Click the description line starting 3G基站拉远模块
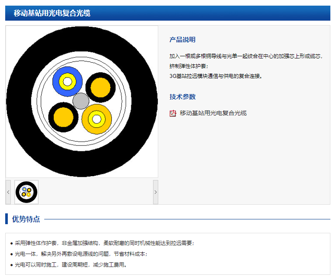The height and width of the screenshot is (280, 336). [x=216, y=76]
